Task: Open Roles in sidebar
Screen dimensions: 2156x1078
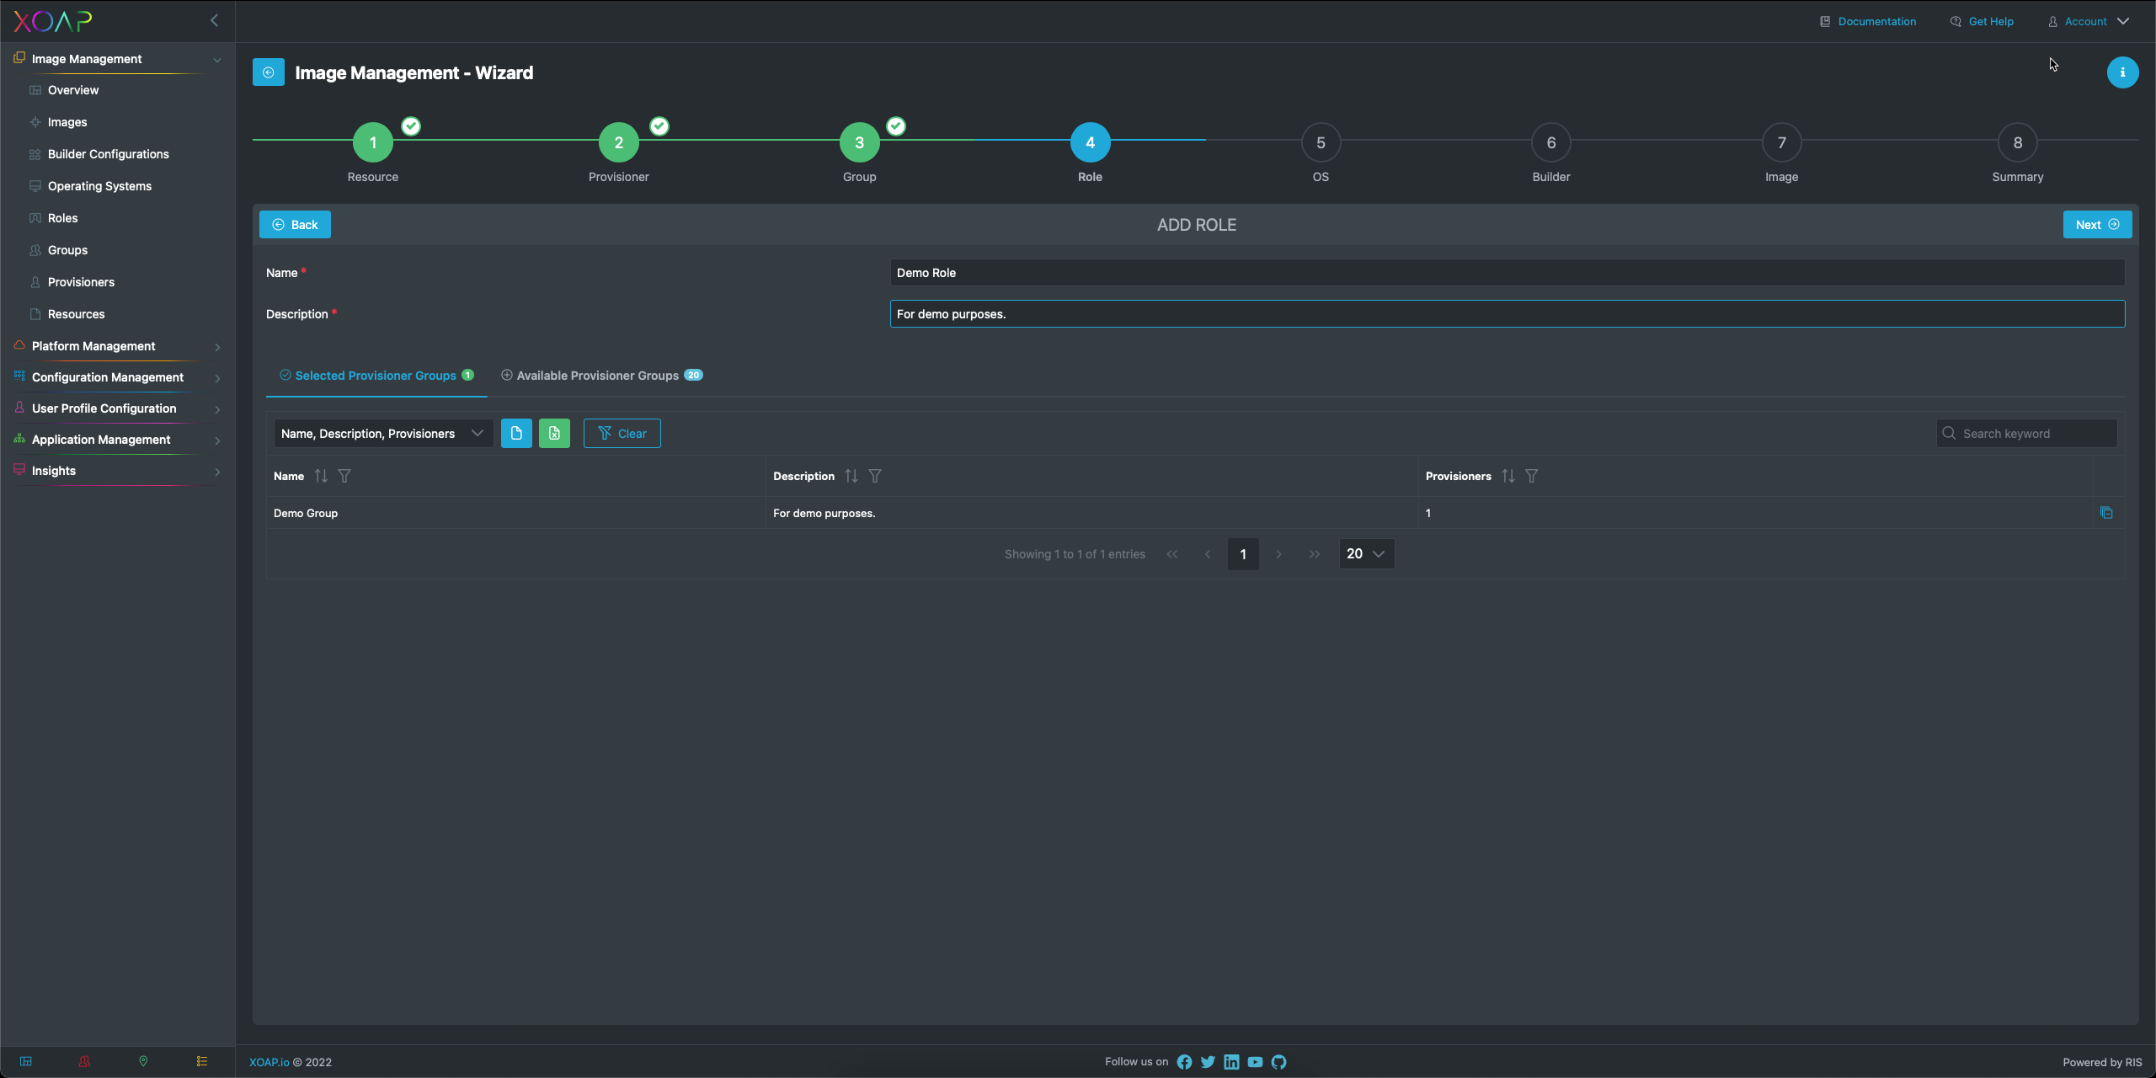Action: tap(62, 218)
